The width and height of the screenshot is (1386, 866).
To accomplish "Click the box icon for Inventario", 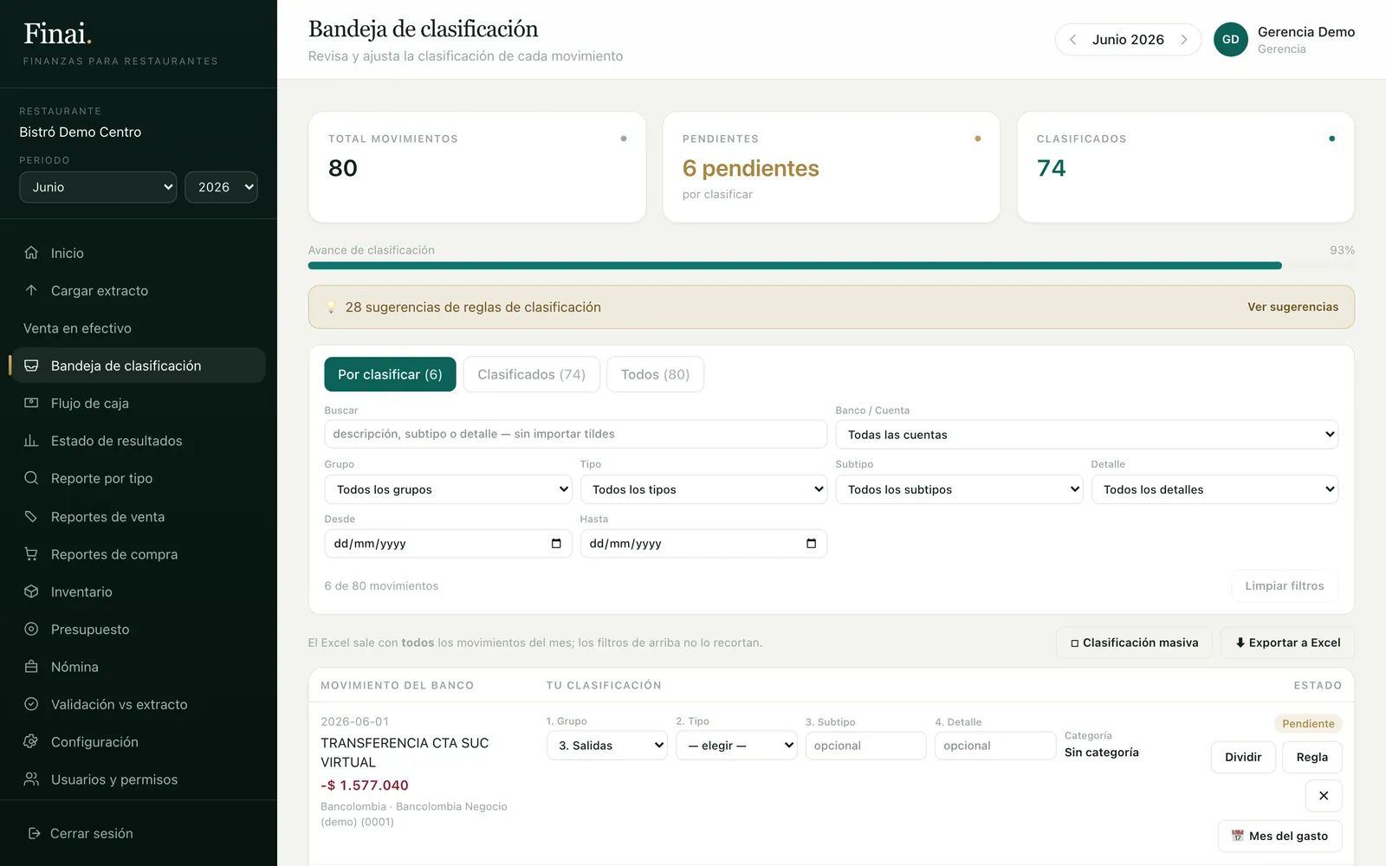I will point(31,591).
